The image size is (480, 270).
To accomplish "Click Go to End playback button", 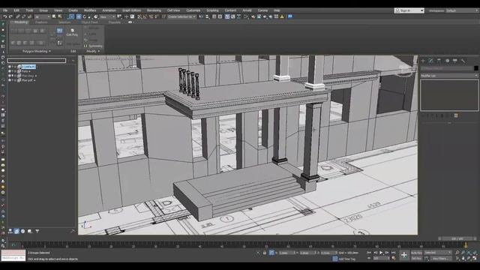I will click(x=393, y=253).
